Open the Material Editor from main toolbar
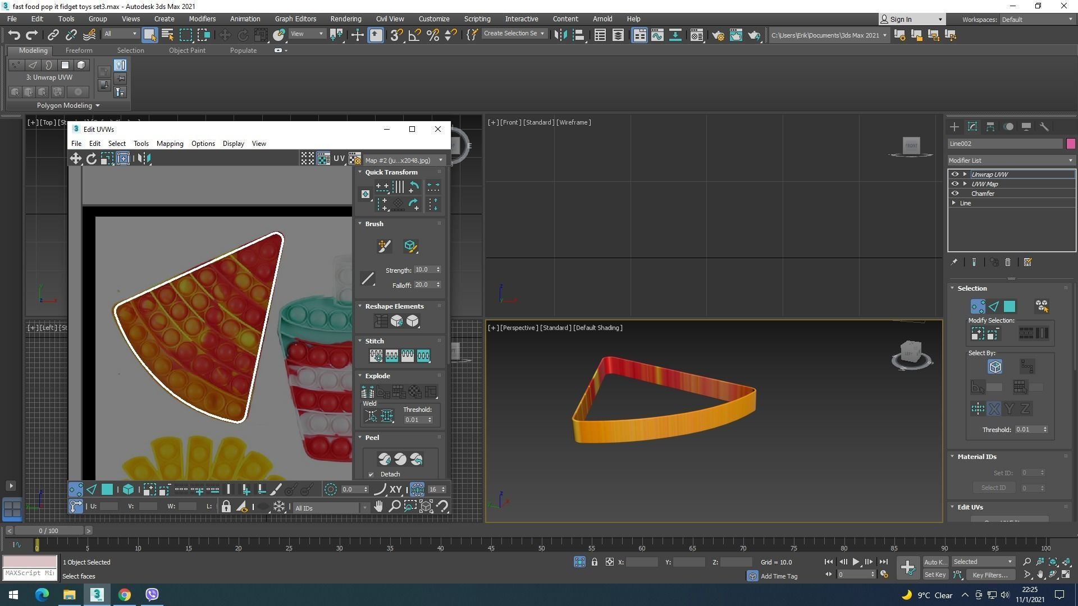The width and height of the screenshot is (1078, 606). 696,35
